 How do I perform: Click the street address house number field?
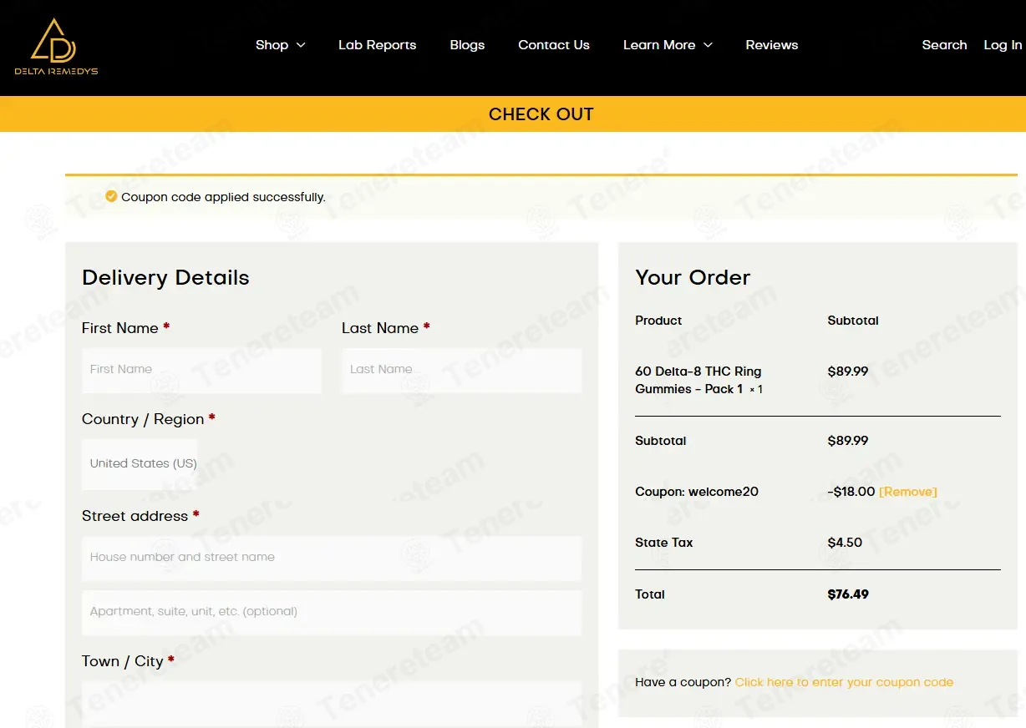[332, 558]
